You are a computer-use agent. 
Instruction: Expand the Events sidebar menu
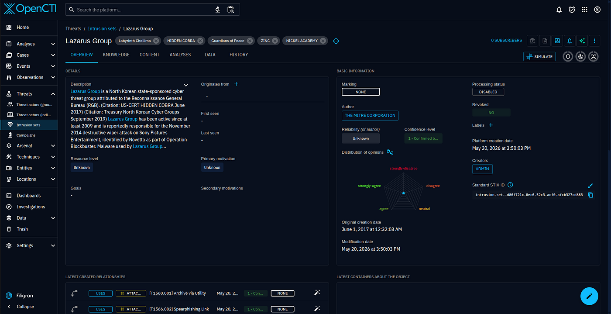click(x=53, y=66)
